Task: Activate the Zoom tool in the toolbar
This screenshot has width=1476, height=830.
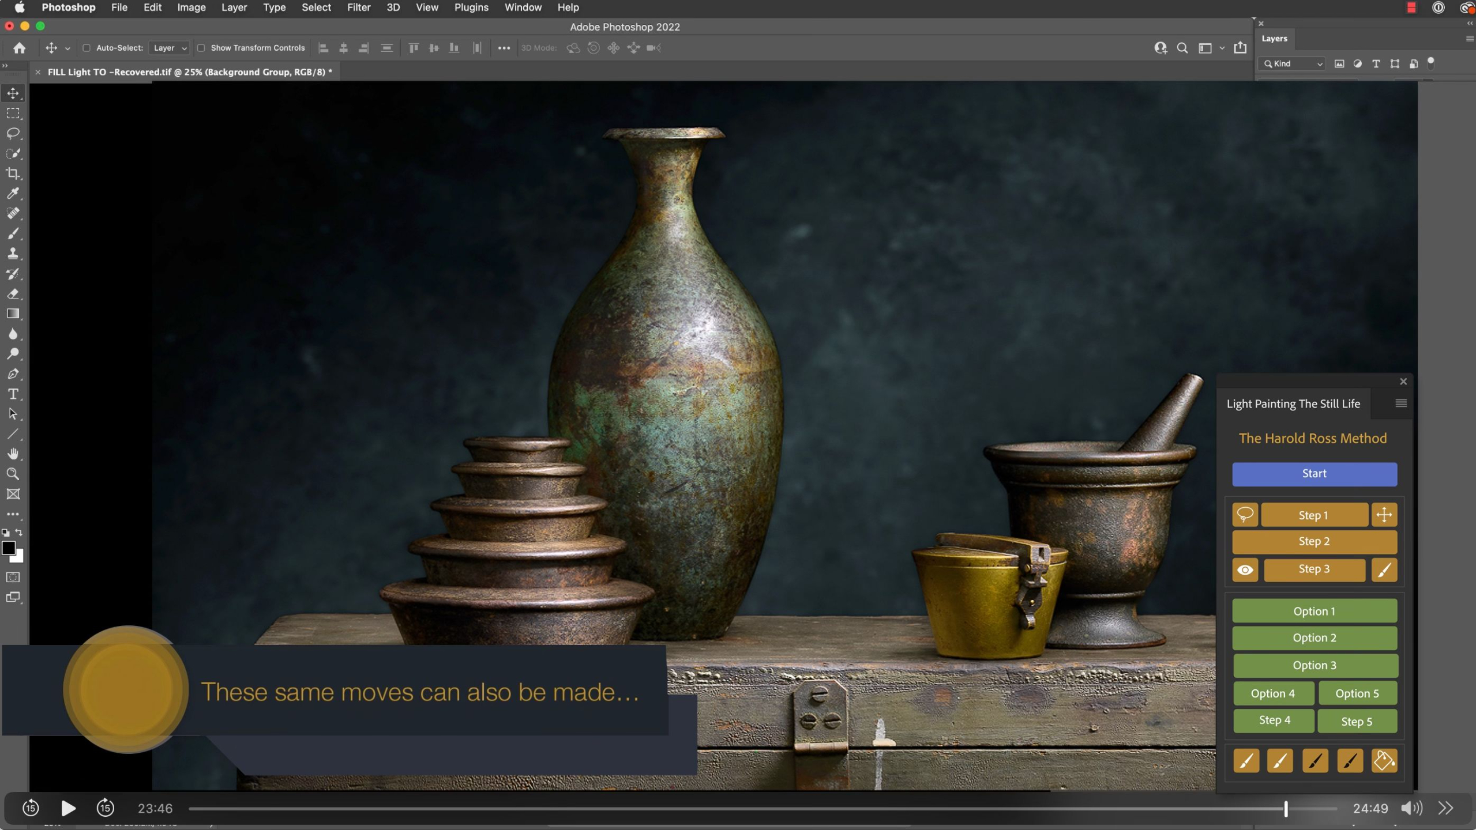Action: pyautogui.click(x=13, y=474)
